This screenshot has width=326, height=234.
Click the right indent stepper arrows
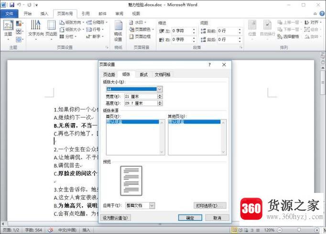click(x=194, y=40)
